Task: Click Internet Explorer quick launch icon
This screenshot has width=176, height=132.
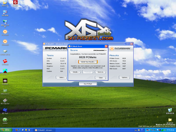Action: click(x=20, y=130)
